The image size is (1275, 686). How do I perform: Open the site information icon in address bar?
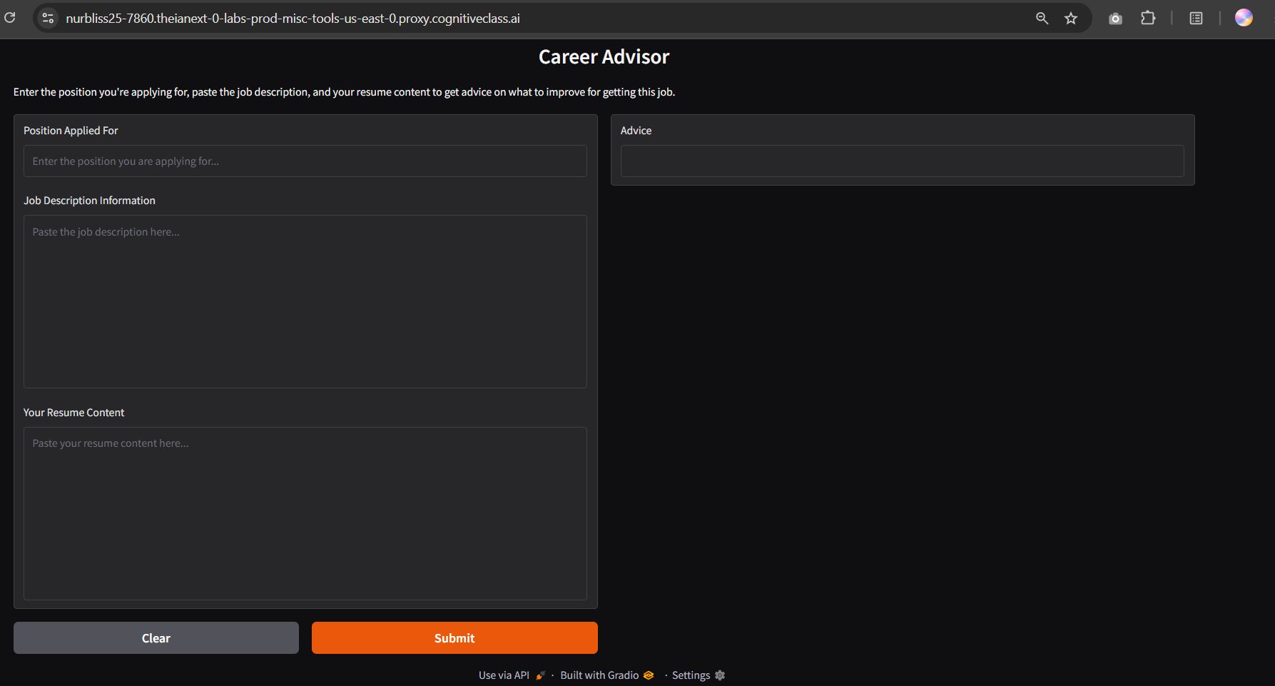pos(48,19)
